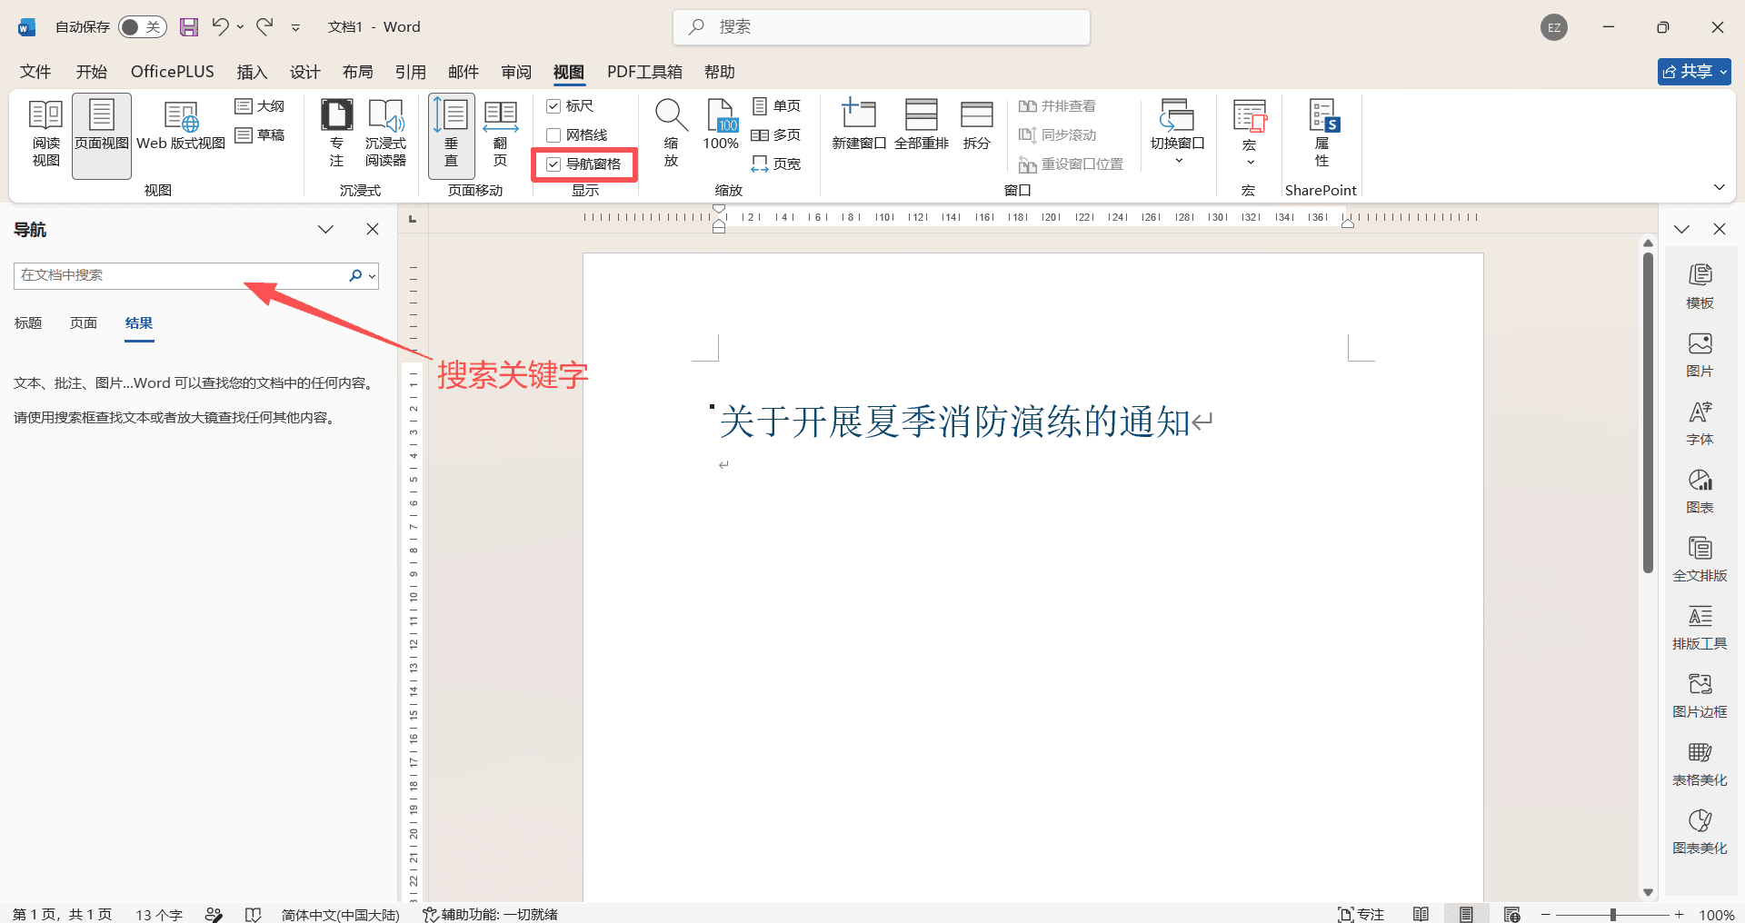Show Headings (标题) tab in navigation
Image resolution: width=1745 pixels, height=923 pixels.
click(28, 323)
